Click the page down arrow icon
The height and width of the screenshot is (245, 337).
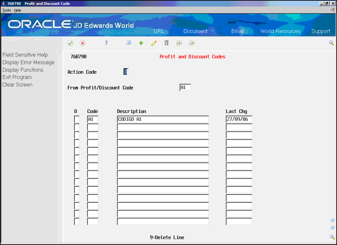tap(332, 227)
